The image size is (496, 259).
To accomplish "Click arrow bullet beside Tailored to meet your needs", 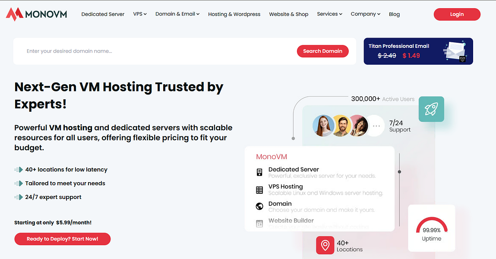I will (19, 183).
